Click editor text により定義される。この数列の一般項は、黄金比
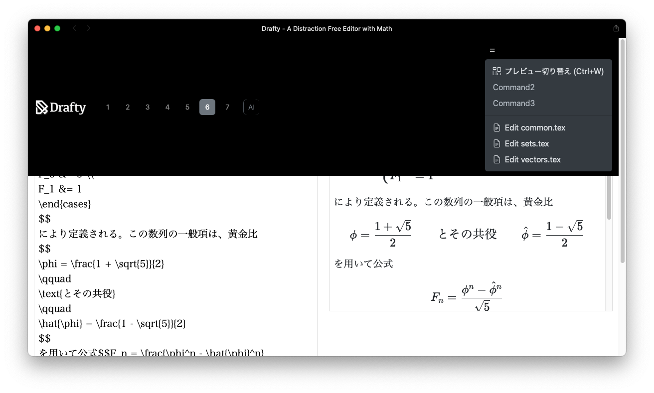This screenshot has width=654, height=393. 148,234
